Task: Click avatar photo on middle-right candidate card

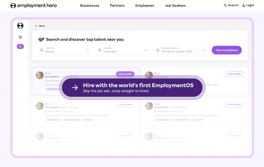Action: tap(149, 106)
